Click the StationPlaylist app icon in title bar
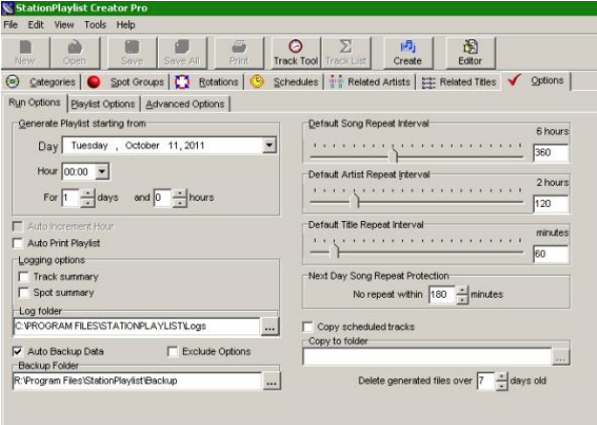The image size is (597, 425). (x=8, y=8)
